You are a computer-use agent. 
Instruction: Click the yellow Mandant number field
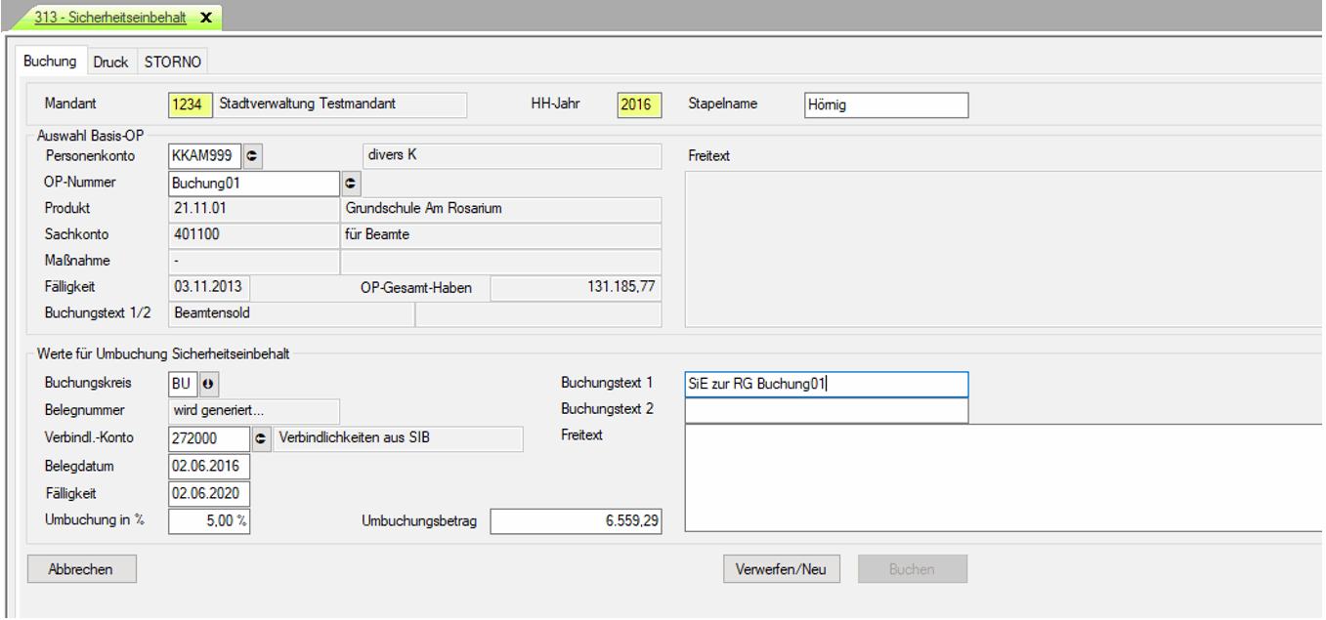pos(190,104)
